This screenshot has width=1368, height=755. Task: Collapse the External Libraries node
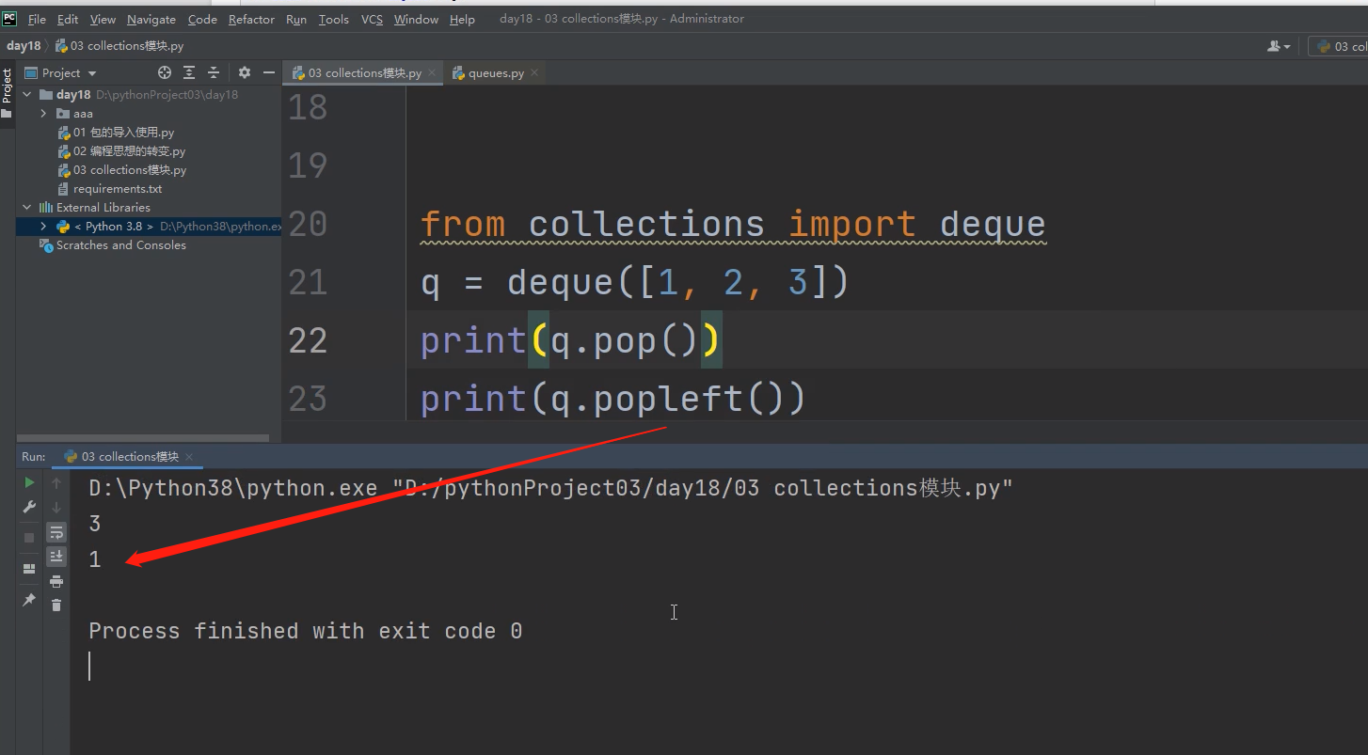[27, 208]
